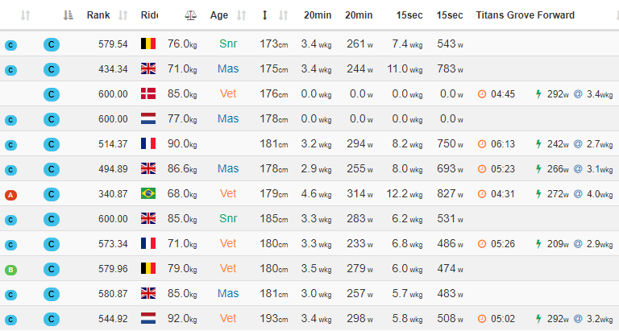Click the weight scale icon column header
The width and height of the screenshot is (619, 331).
[190, 15]
